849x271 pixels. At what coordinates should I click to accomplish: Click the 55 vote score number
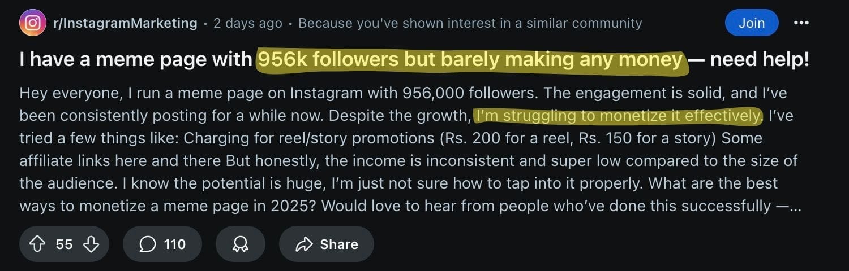point(64,244)
